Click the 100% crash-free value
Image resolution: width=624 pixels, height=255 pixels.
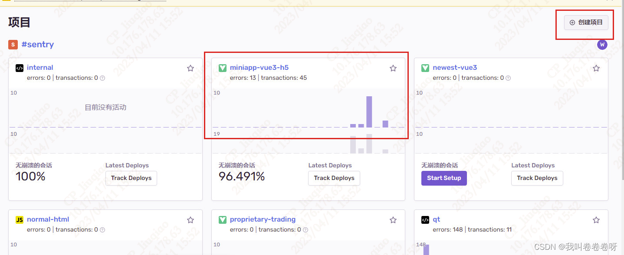click(x=30, y=177)
